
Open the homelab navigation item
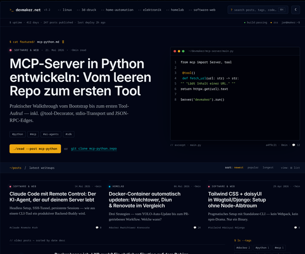coord(175,10)
